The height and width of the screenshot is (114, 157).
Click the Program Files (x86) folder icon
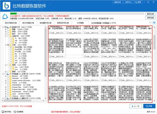coord(10,89)
